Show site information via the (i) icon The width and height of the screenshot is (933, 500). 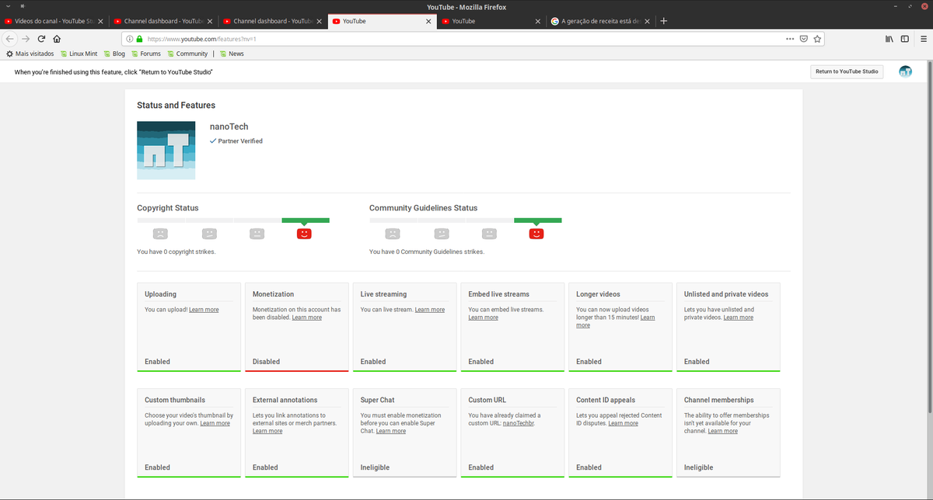[x=130, y=38]
